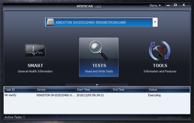Collapse the panel using the small arrow handle
Image resolution: width=194 pixels, height=123 pixels.
(97, 85)
